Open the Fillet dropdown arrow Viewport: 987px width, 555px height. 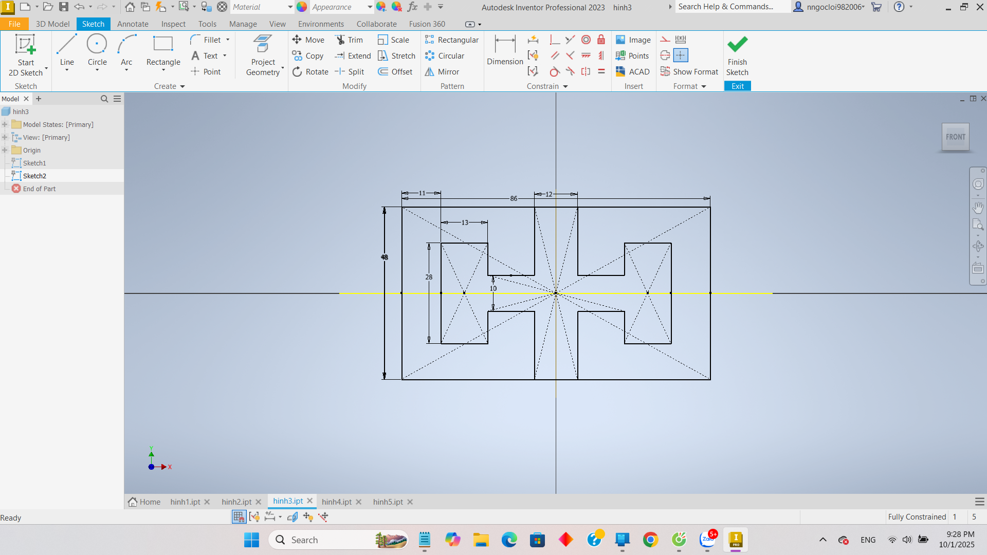point(228,40)
